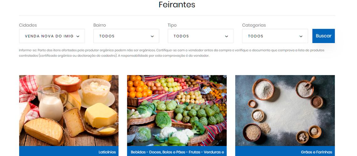The height and width of the screenshot is (156, 357).
Task: Click the Informe-se organic products notice text
Action: click(172, 53)
